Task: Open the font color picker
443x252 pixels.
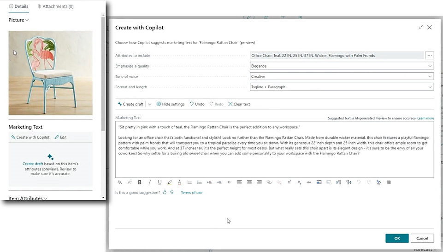Action: (x=179, y=183)
